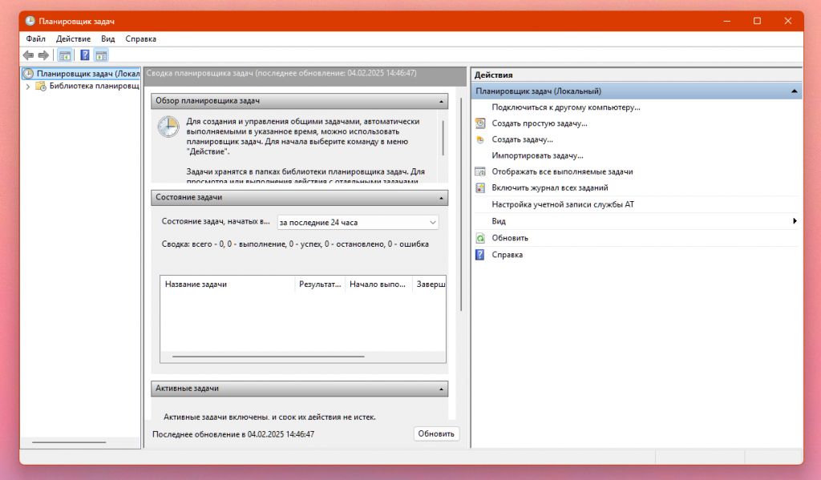Toggle the console tree pane toolbar icon
Screen dimensions: 821x480
[65, 55]
